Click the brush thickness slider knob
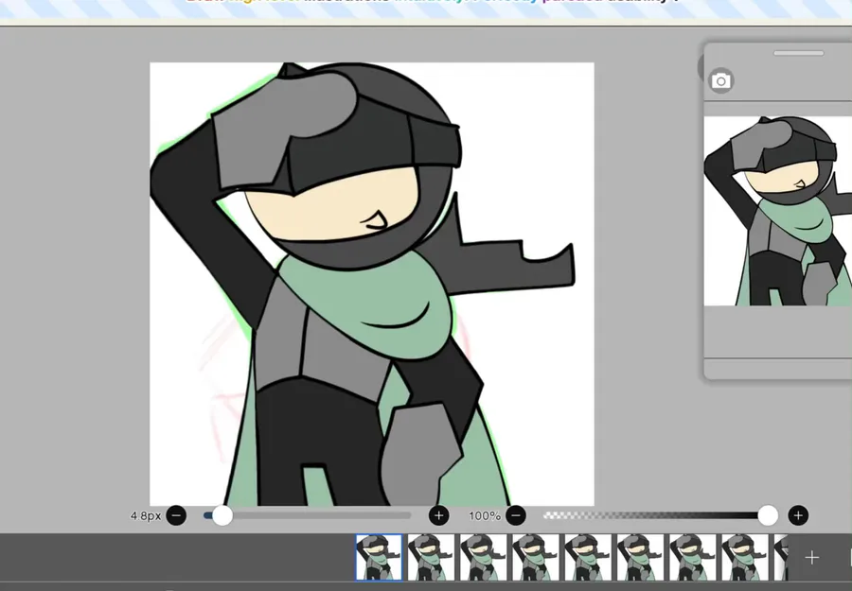 click(222, 515)
